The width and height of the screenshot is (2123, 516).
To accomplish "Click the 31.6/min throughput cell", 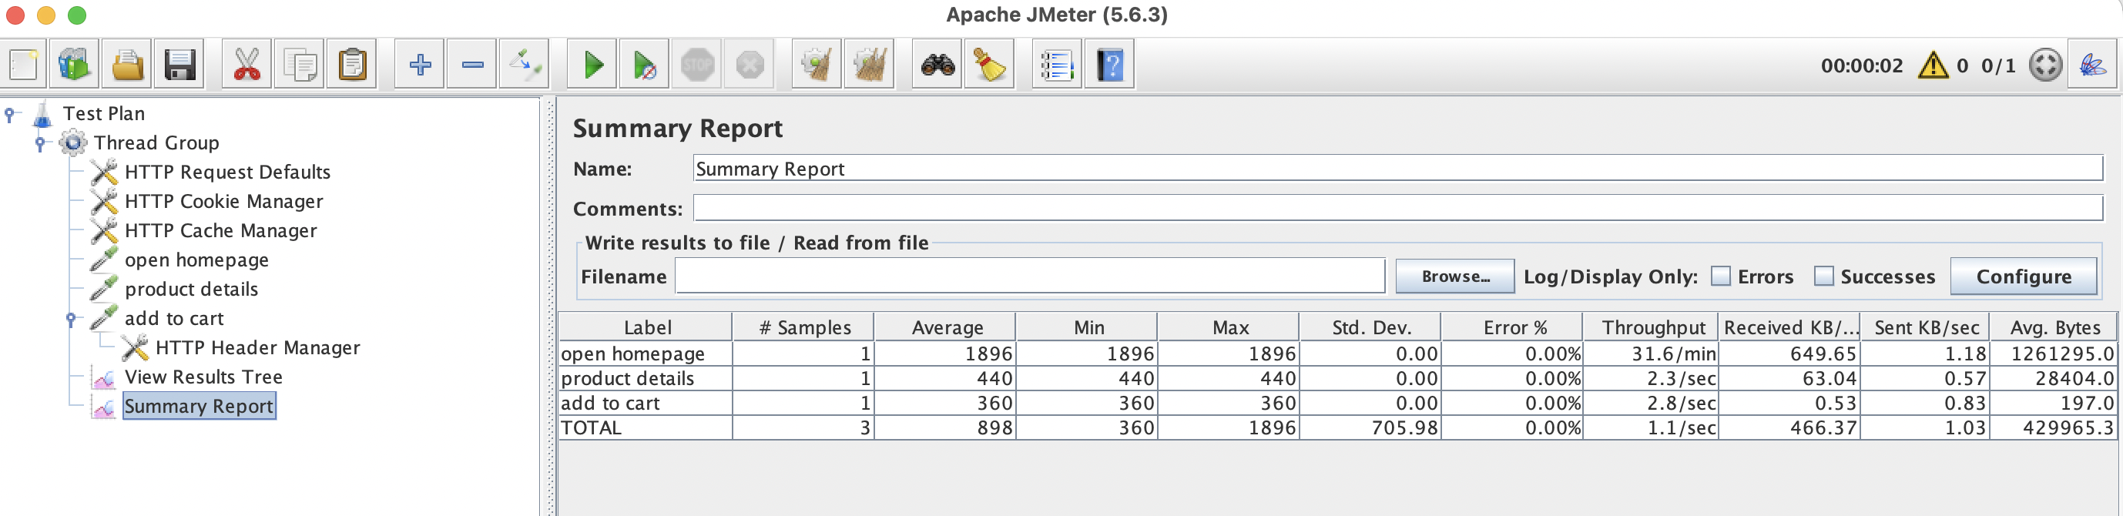I will [1652, 353].
